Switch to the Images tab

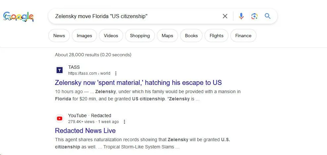[84, 36]
